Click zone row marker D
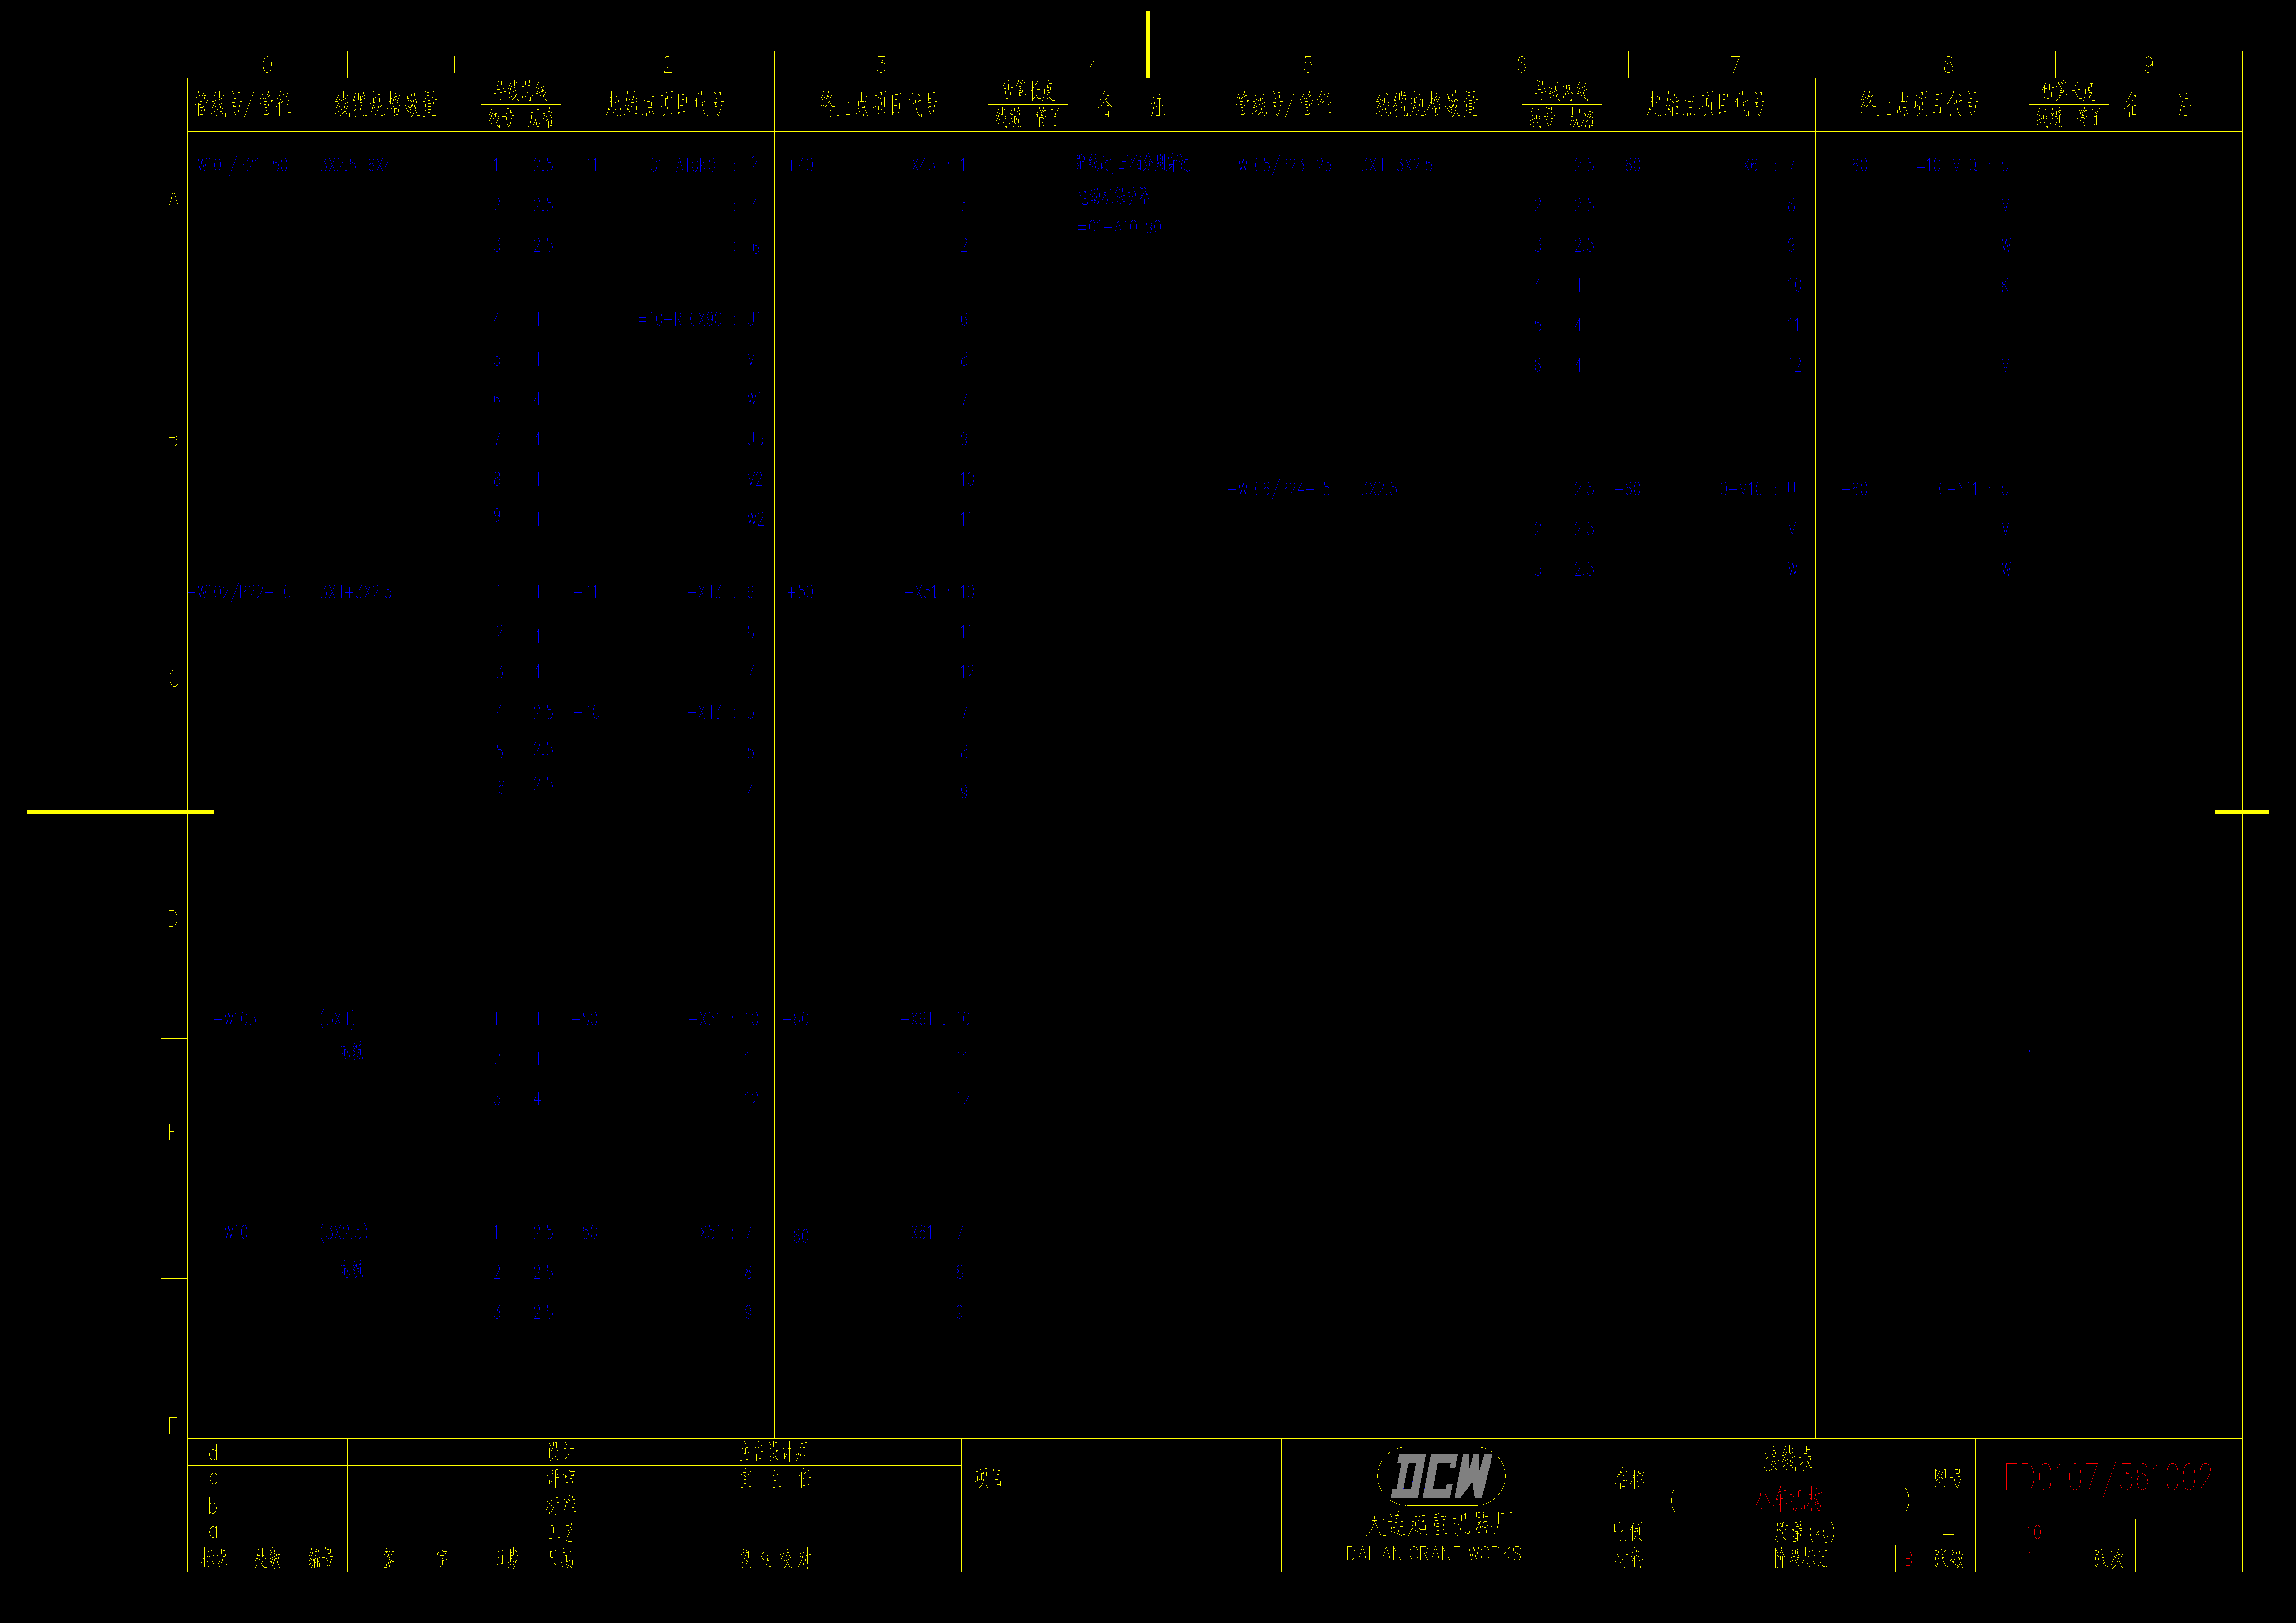 coord(173,919)
